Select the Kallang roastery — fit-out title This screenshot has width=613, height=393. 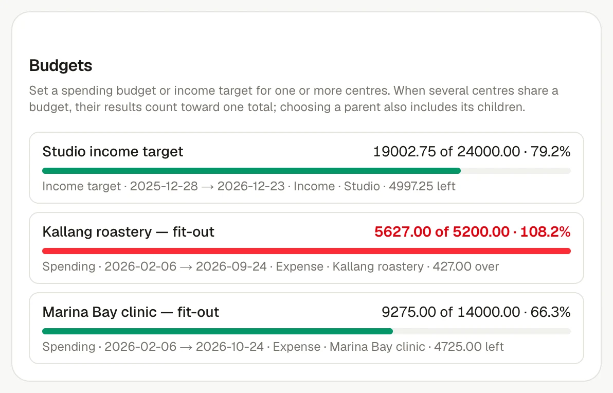128,232
